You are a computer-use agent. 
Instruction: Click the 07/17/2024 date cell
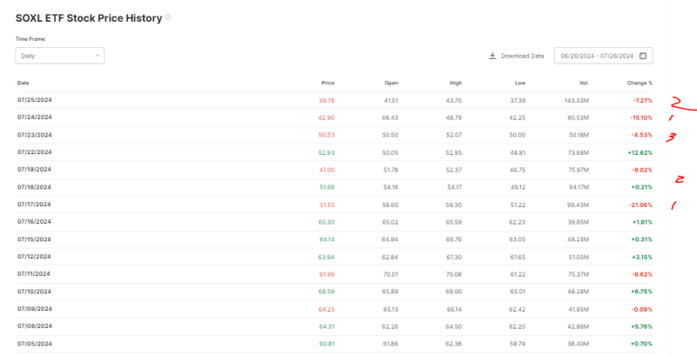[x=35, y=203]
